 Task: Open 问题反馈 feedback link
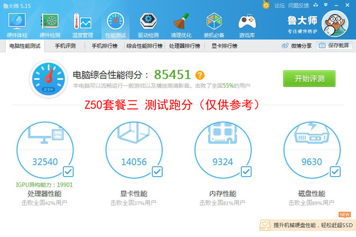point(299,5)
